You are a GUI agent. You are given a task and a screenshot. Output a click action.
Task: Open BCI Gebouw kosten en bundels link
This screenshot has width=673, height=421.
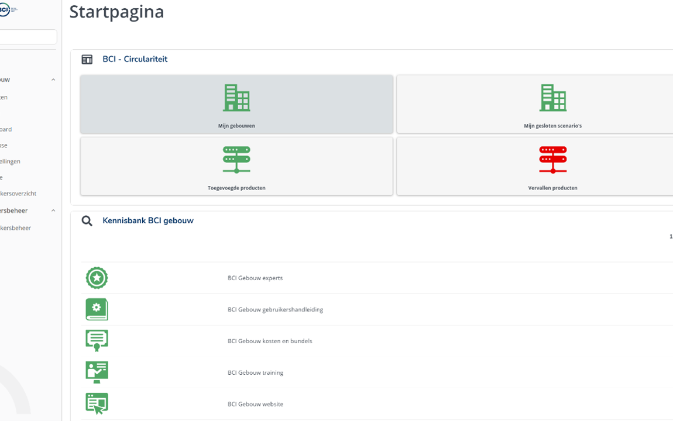[270, 341]
